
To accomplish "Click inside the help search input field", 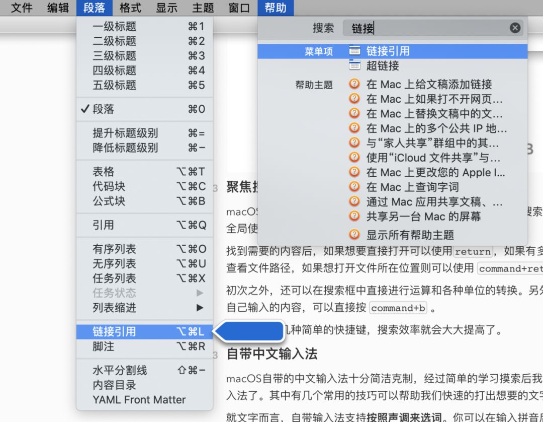I will 427,28.
